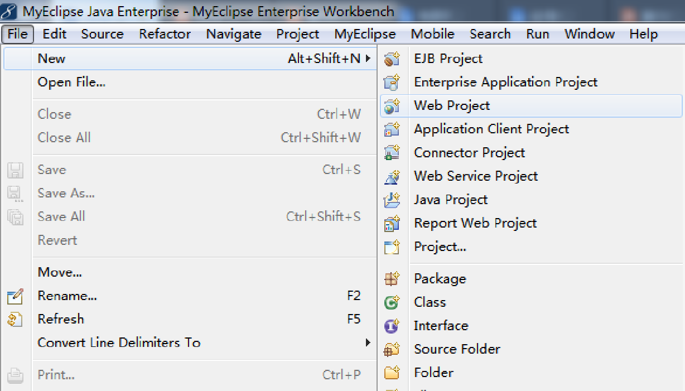The width and height of the screenshot is (685, 391).
Task: Choose Open File... from File menu
Action: tap(71, 83)
